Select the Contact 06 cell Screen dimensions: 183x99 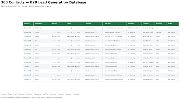coord(28,49)
